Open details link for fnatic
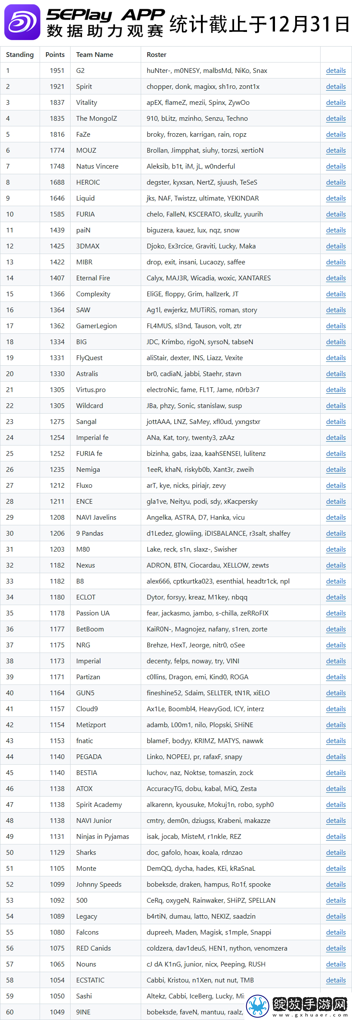 coord(336,741)
